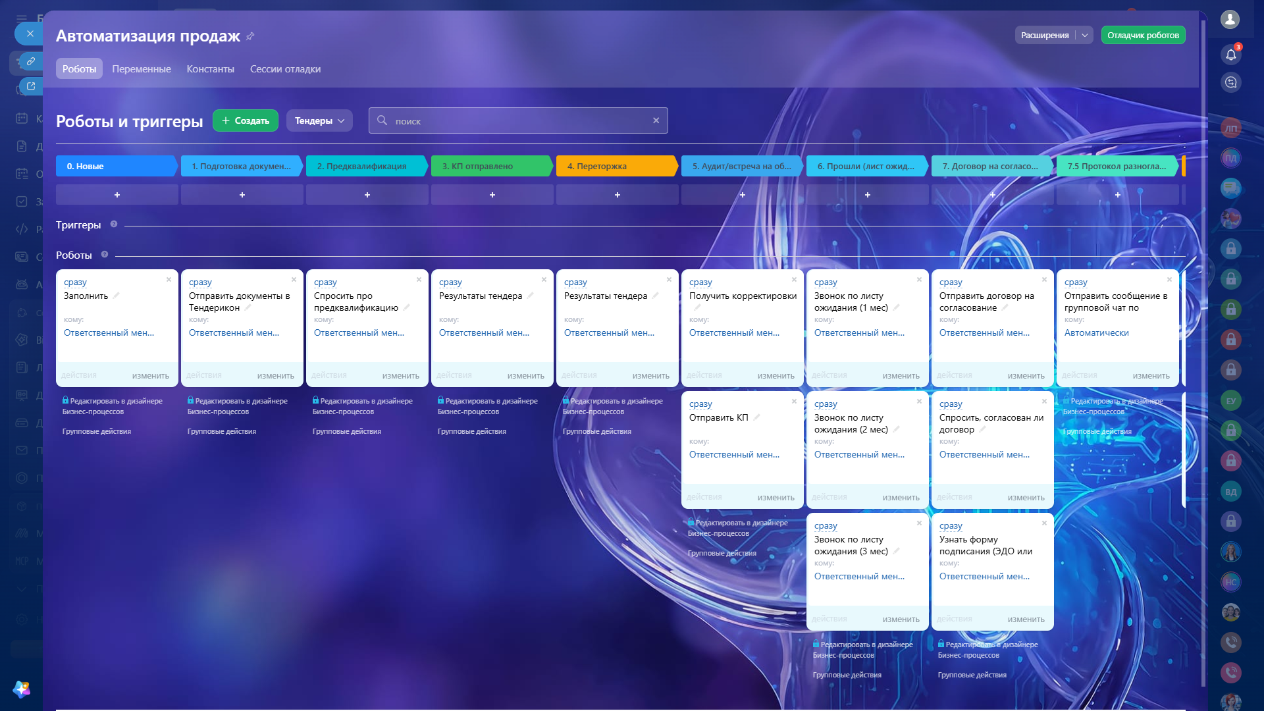
Task: Click Copilot icon at bottom left
Action: coord(22,689)
